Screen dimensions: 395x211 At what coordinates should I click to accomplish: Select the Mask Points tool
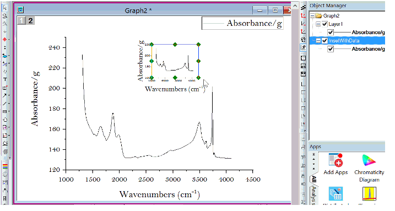[x=4, y=64]
